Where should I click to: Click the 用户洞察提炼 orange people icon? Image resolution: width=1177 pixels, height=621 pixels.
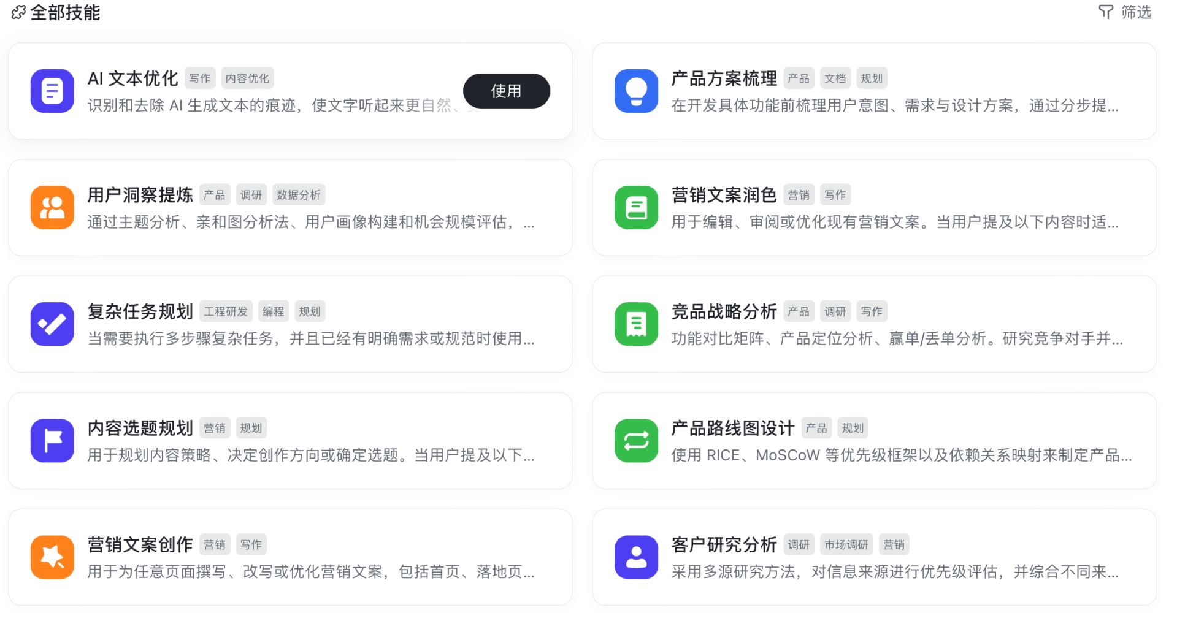tap(52, 208)
